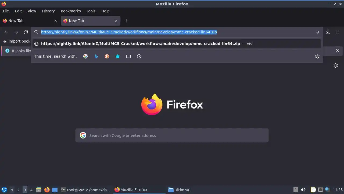The width and height of the screenshot is (344, 194).
Task: Click the info icon in notification bar
Action: [7, 51]
